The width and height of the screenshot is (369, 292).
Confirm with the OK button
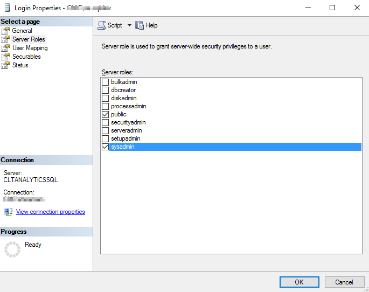point(300,282)
